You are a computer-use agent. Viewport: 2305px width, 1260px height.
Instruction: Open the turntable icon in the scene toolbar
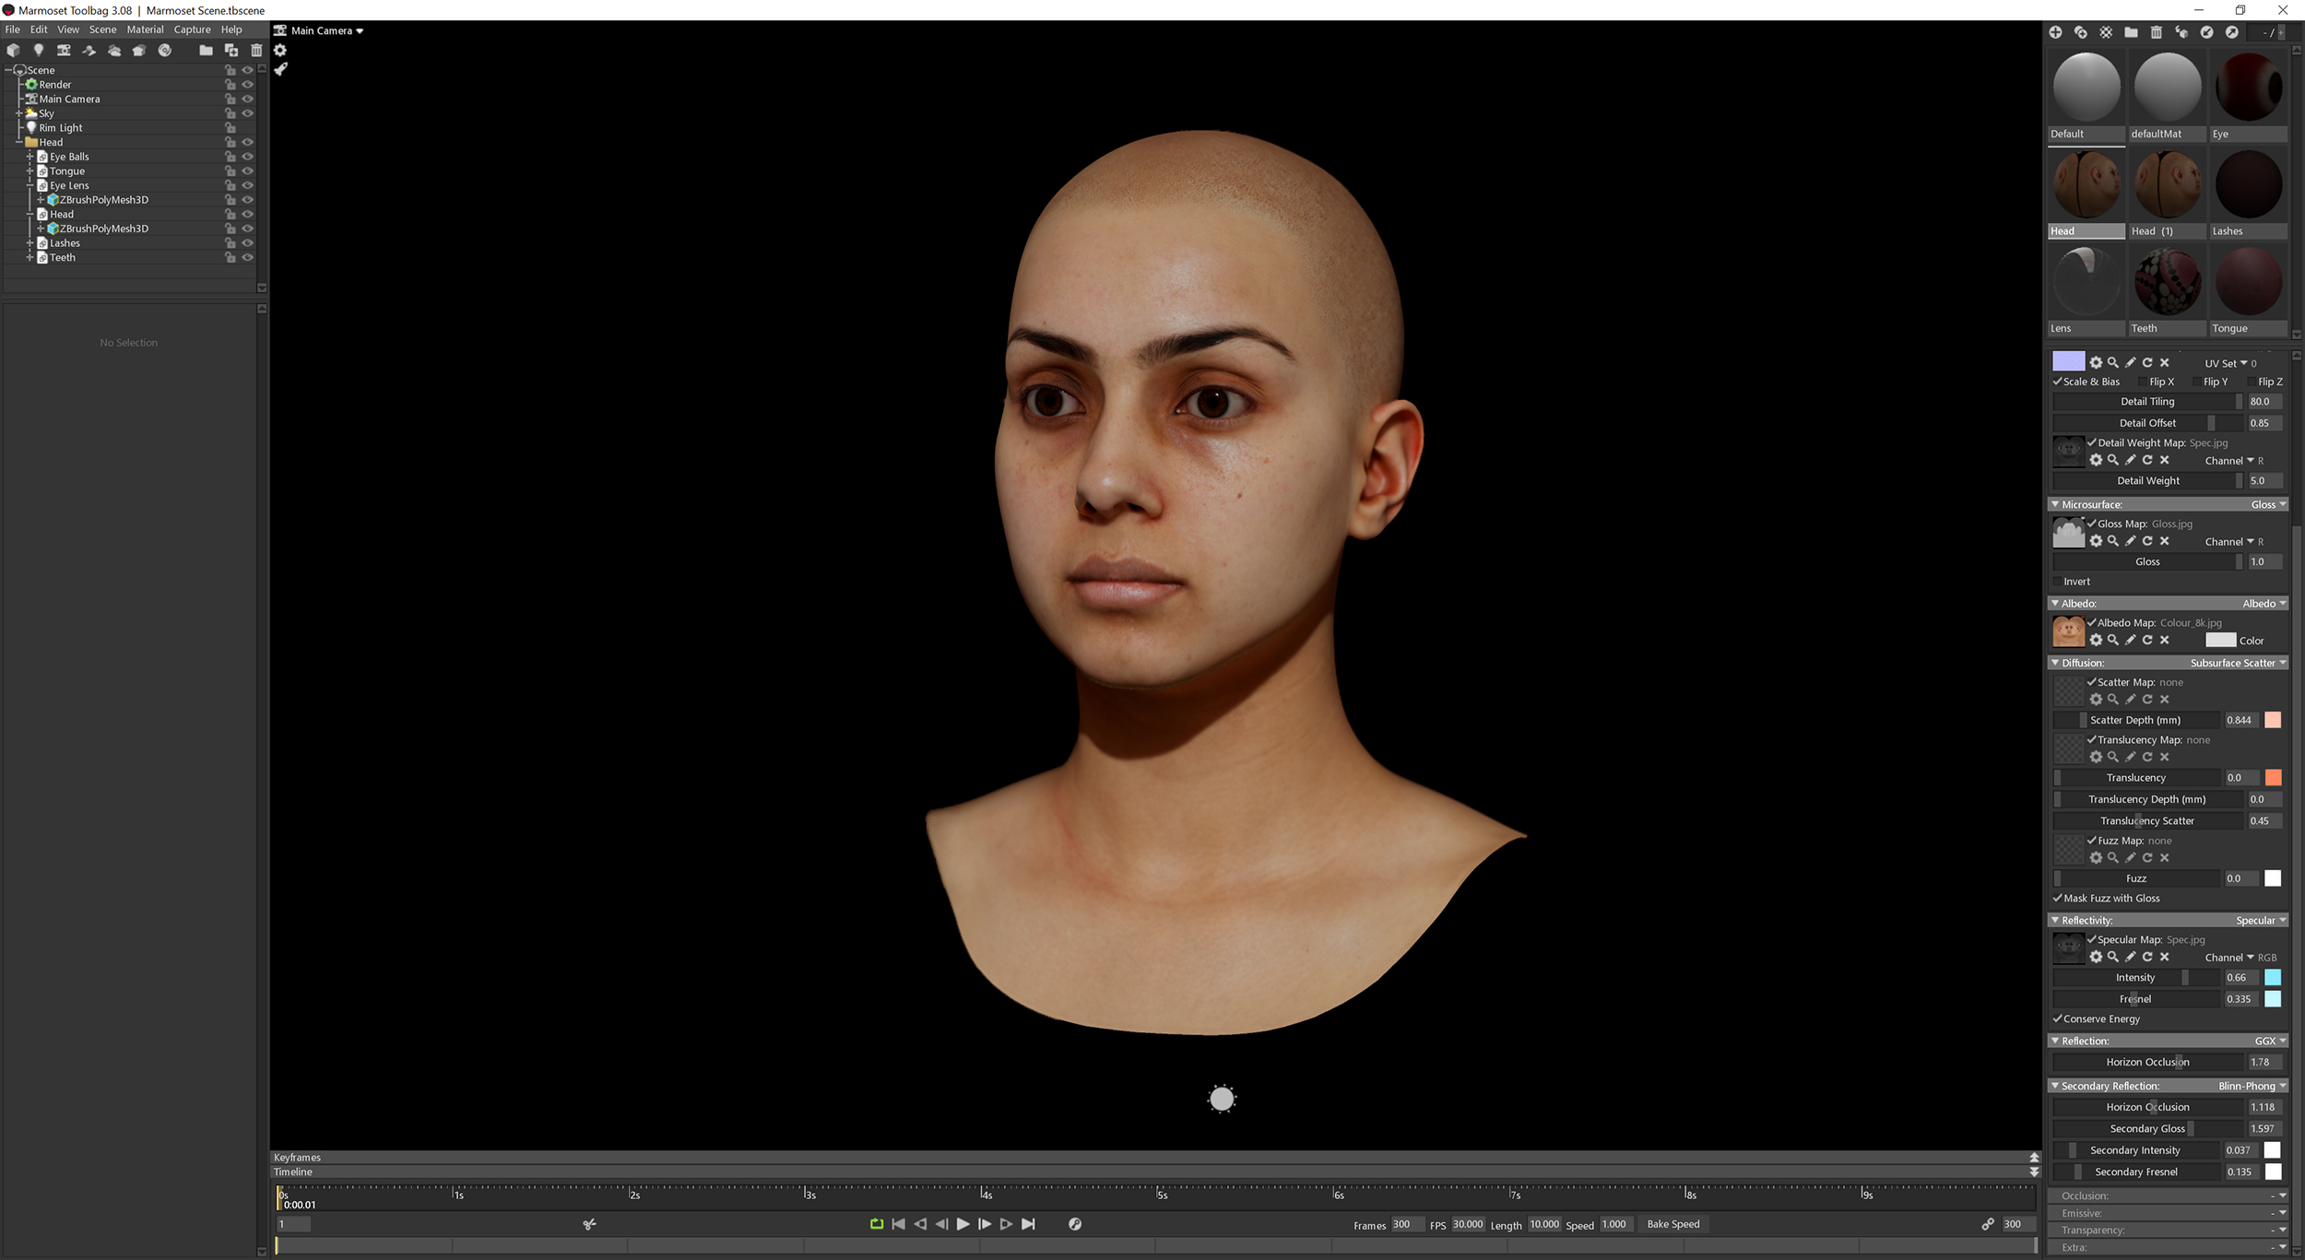click(165, 51)
